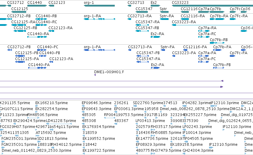Select the Sptr-PA protein label

tap(167, 47)
